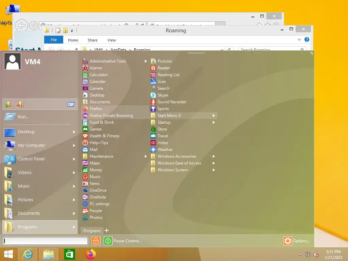This screenshot has width=348, height=261.
Task: Expand ribbon chevron in Roaming window
Action: (x=299, y=40)
